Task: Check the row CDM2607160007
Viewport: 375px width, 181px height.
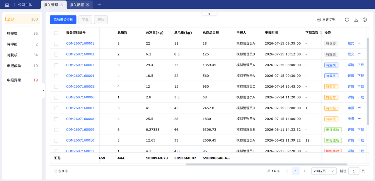Action: [x=56, y=108]
